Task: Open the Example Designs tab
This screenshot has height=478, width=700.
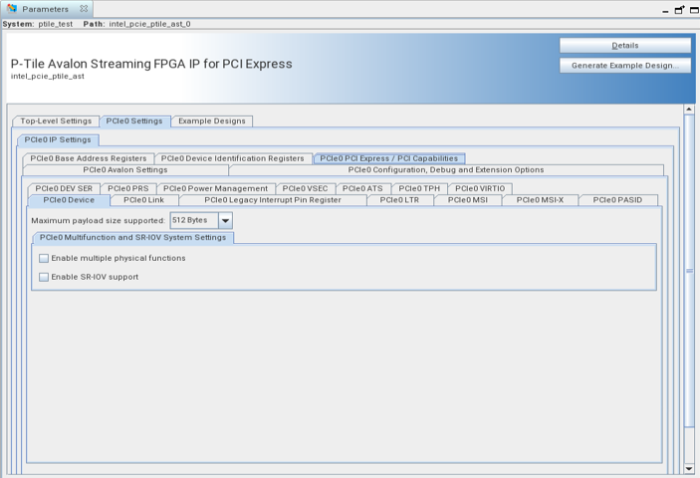Action: pyautogui.click(x=212, y=120)
